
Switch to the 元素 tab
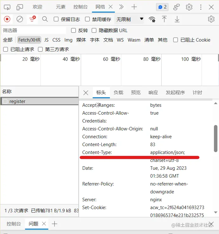click(x=61, y=7)
